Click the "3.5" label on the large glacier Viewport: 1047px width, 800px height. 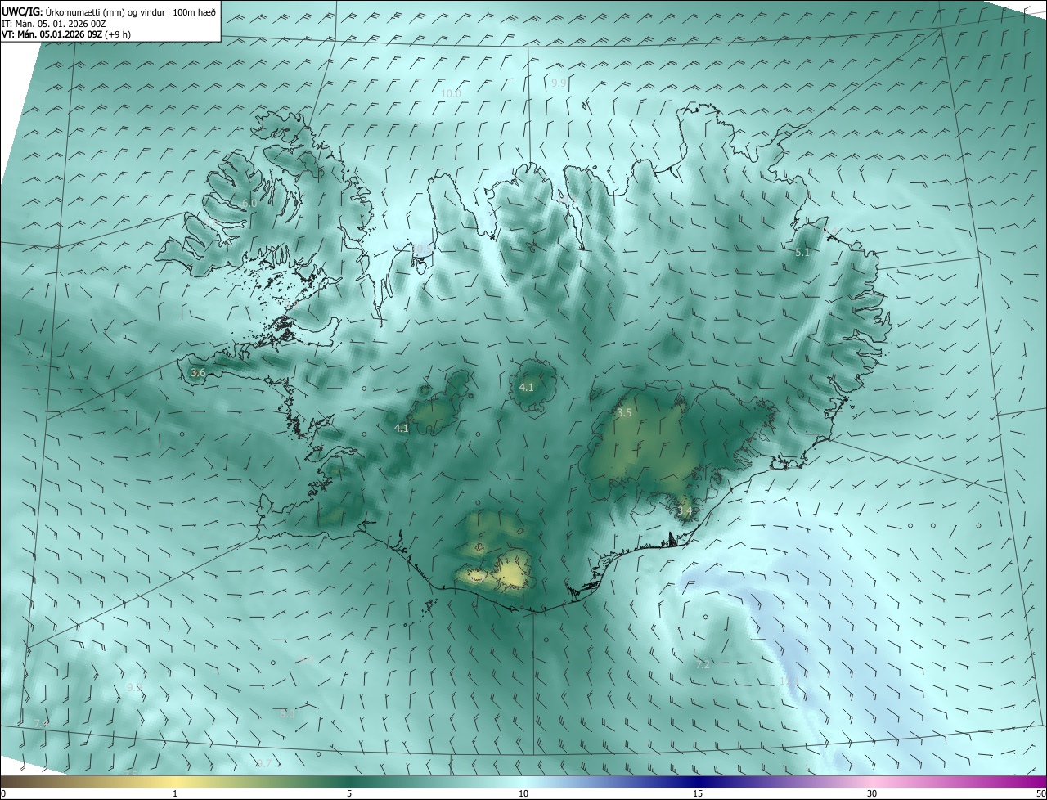(x=624, y=412)
